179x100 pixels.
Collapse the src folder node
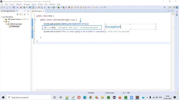(4, 22)
